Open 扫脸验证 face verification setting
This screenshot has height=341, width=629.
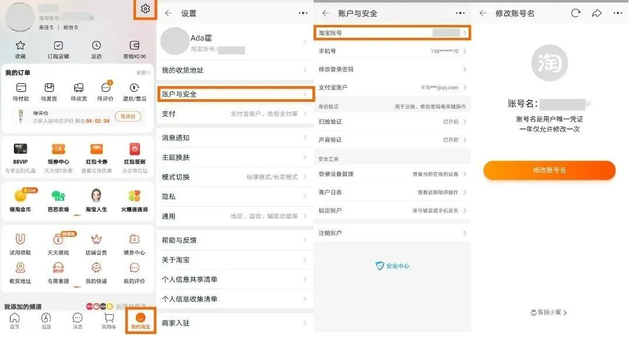[x=392, y=122]
